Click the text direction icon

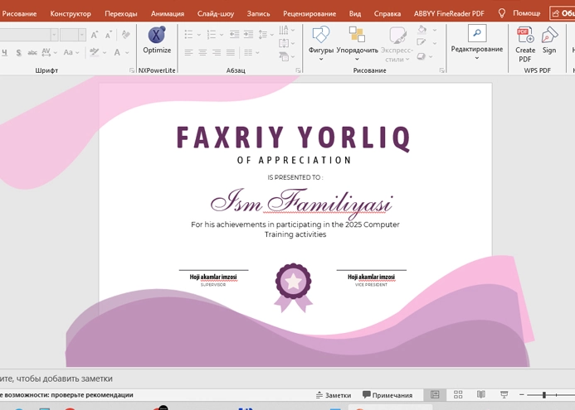(284, 30)
